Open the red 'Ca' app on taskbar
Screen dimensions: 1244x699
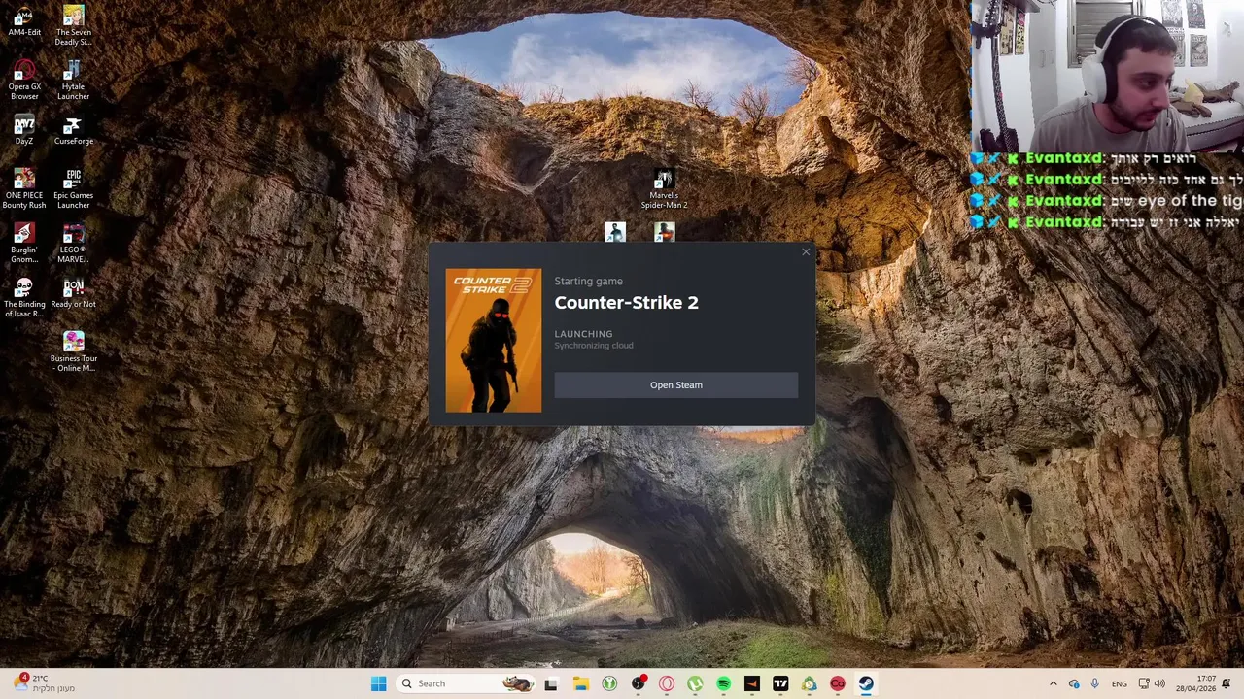pyautogui.click(x=838, y=683)
